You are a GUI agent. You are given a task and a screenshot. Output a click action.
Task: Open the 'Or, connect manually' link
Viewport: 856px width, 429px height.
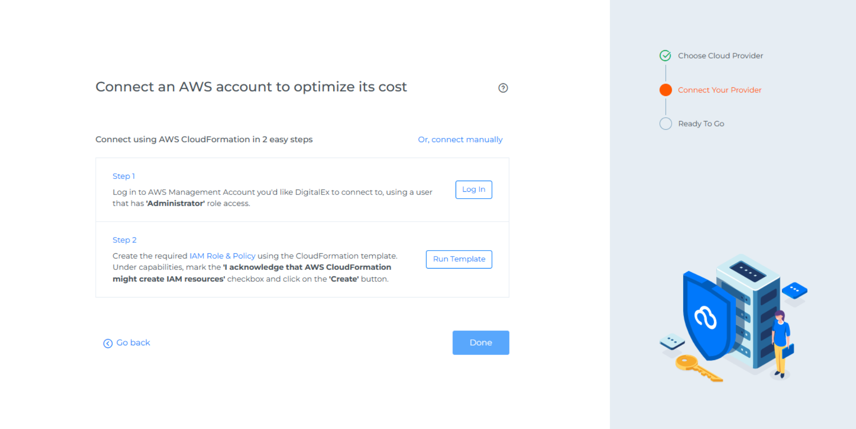coord(460,139)
